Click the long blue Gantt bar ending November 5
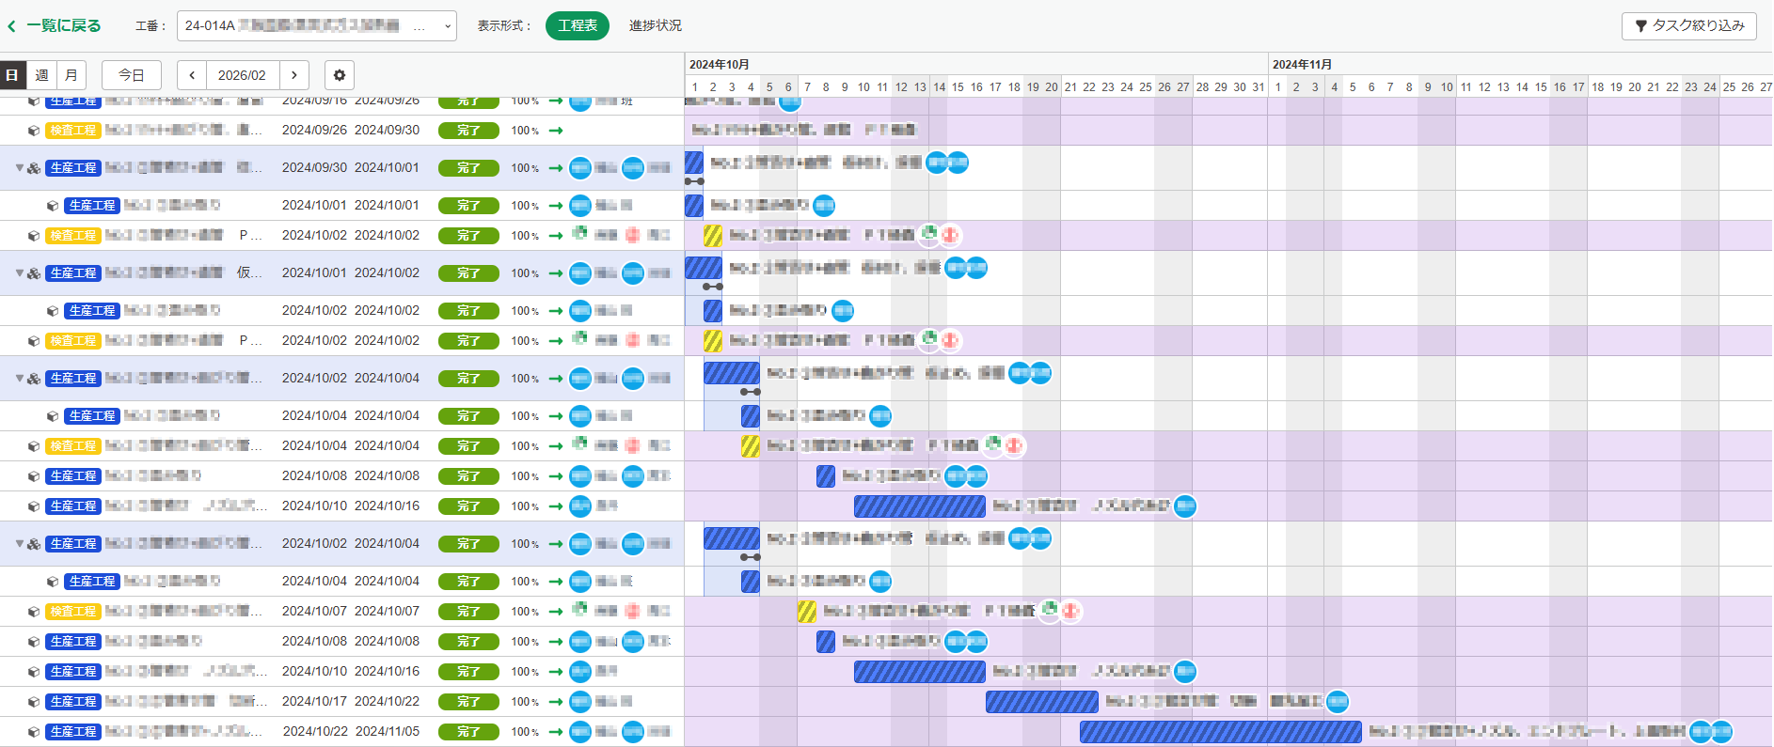Image resolution: width=1774 pixels, height=747 pixels. [1220, 732]
